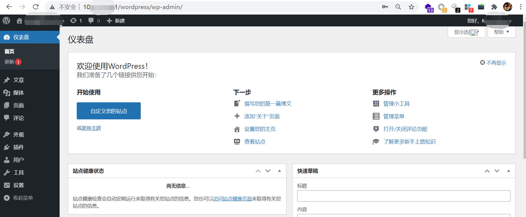Open the browser extensions puzzle icon

[494, 7]
